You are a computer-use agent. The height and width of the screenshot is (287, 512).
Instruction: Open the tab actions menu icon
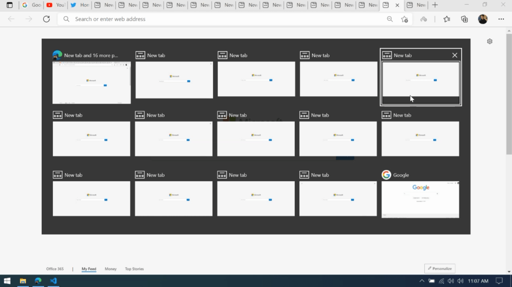(9, 5)
